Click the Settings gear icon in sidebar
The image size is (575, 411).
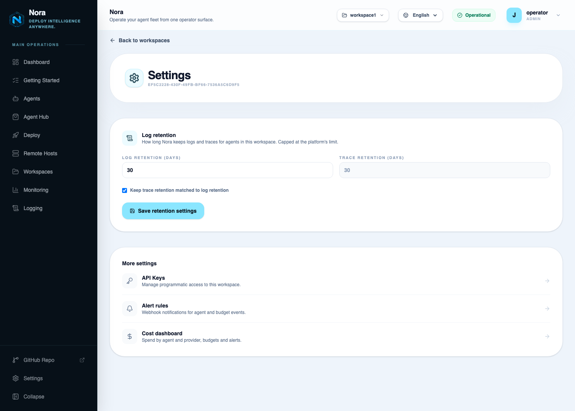coord(16,378)
